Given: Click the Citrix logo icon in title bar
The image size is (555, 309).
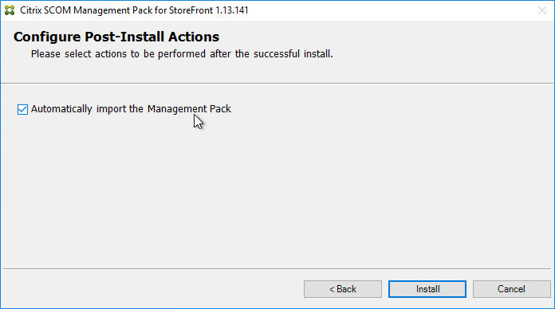Looking at the screenshot, I should pyautogui.click(x=10, y=10).
